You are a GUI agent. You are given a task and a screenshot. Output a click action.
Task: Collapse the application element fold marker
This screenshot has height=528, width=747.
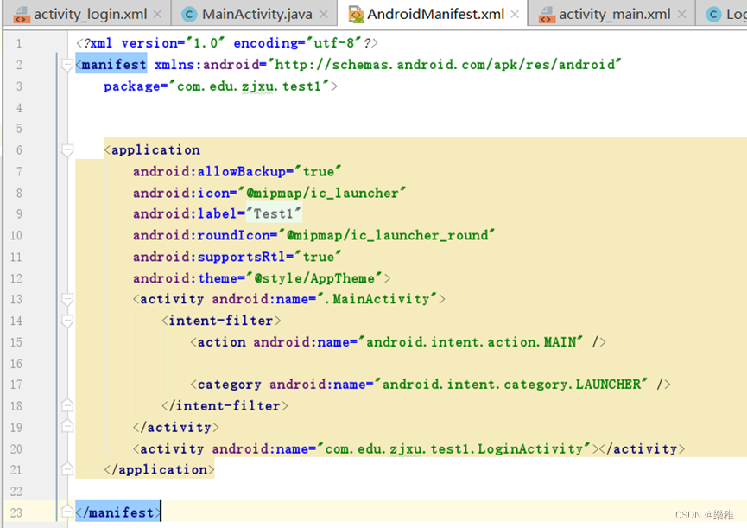[67, 149]
